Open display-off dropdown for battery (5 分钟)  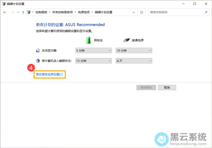coord(93,51)
